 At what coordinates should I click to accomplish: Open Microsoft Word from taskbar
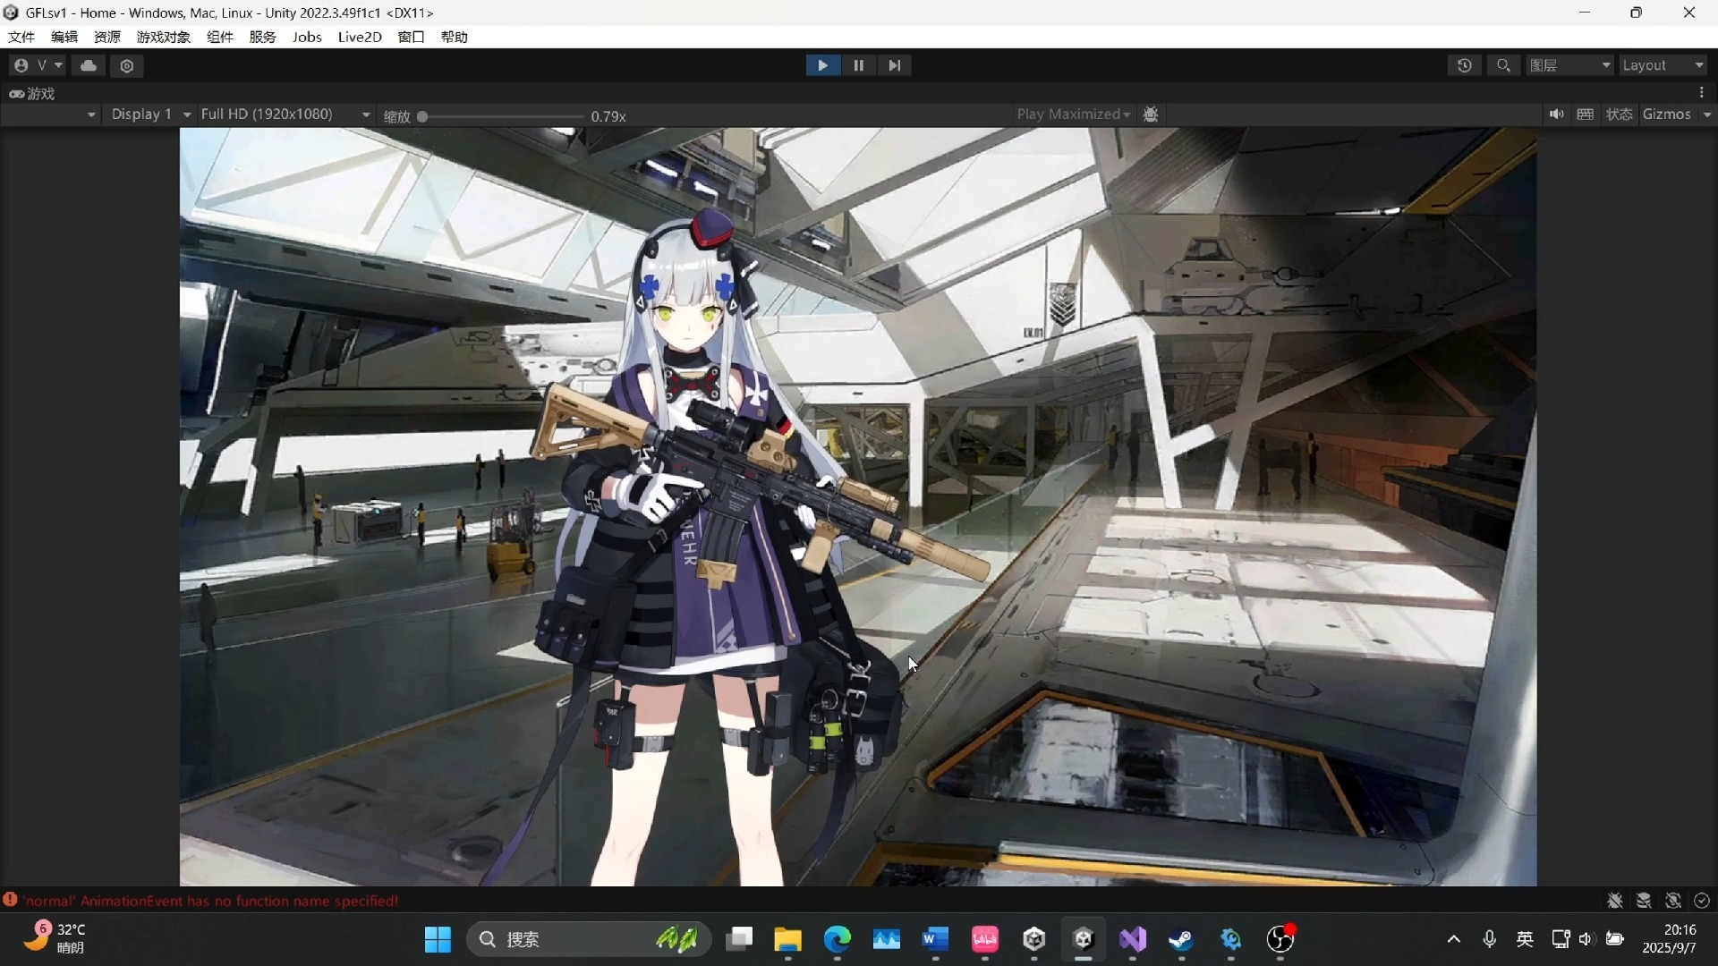point(936,939)
